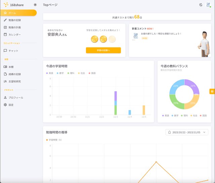This screenshot has height=183, width=215.
Task: Toggle 数学 in the balance chart legend
Action: click(x=175, y=116)
